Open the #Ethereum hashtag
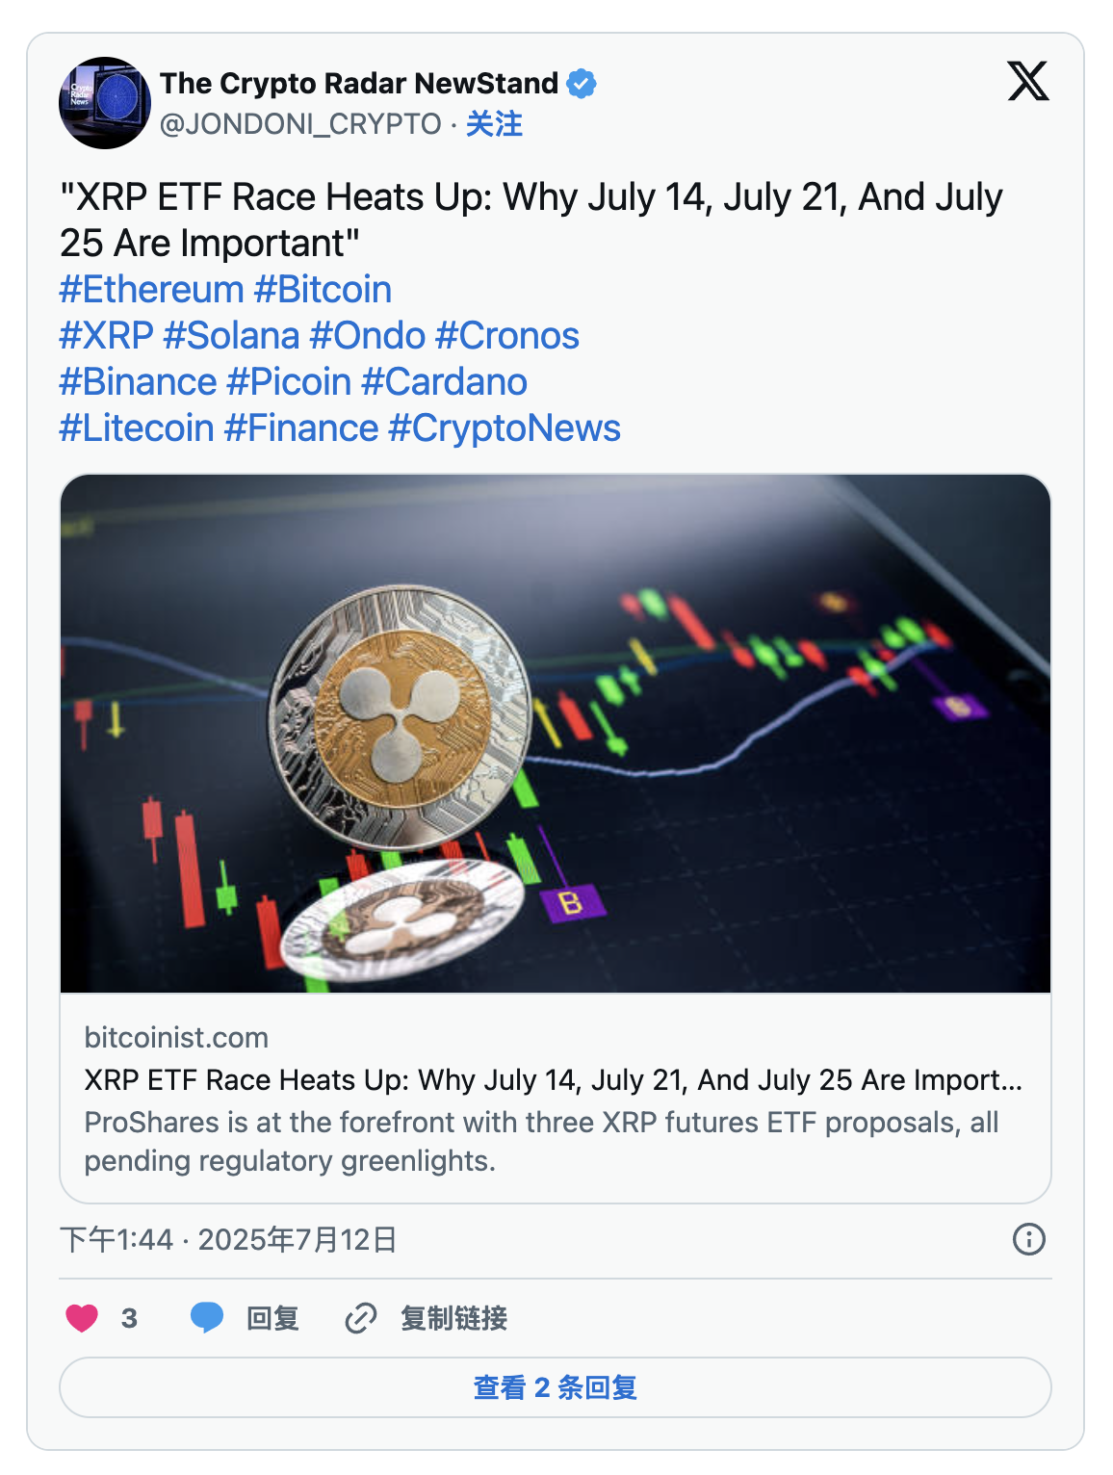 [151, 290]
